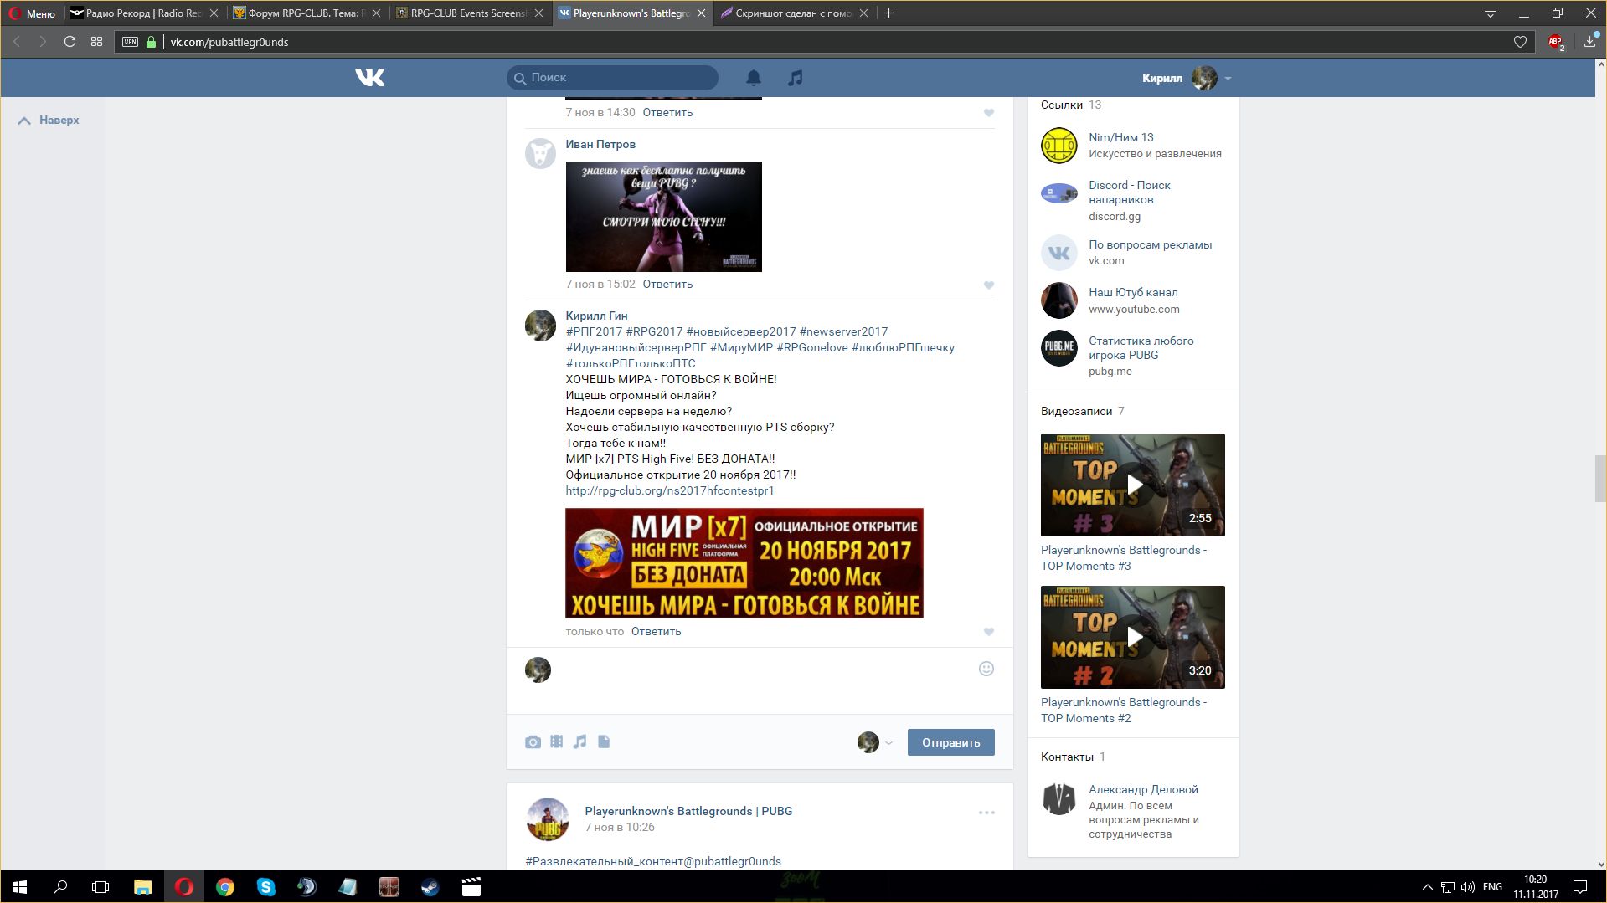This screenshot has width=1607, height=903.
Task: Open the МИР x7 banner image
Action: (x=744, y=563)
